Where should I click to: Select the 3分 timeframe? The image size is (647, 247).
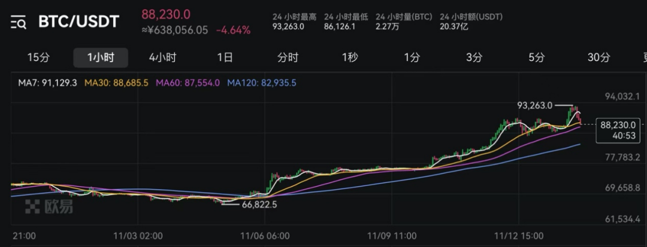click(474, 57)
